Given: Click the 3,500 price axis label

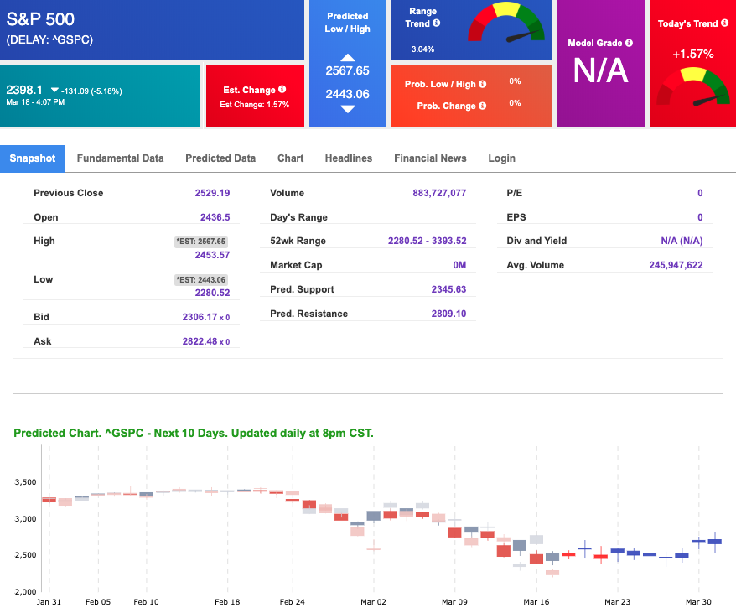Looking at the screenshot, I should point(25,482).
